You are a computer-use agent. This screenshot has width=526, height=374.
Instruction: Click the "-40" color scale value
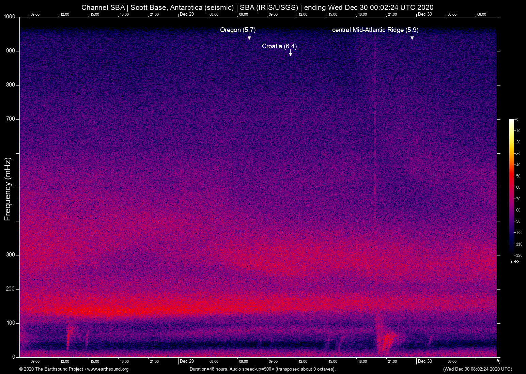pos(517,165)
